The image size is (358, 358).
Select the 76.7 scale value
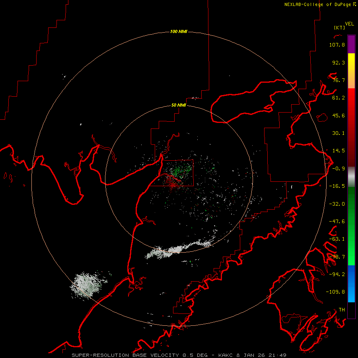(x=339, y=80)
